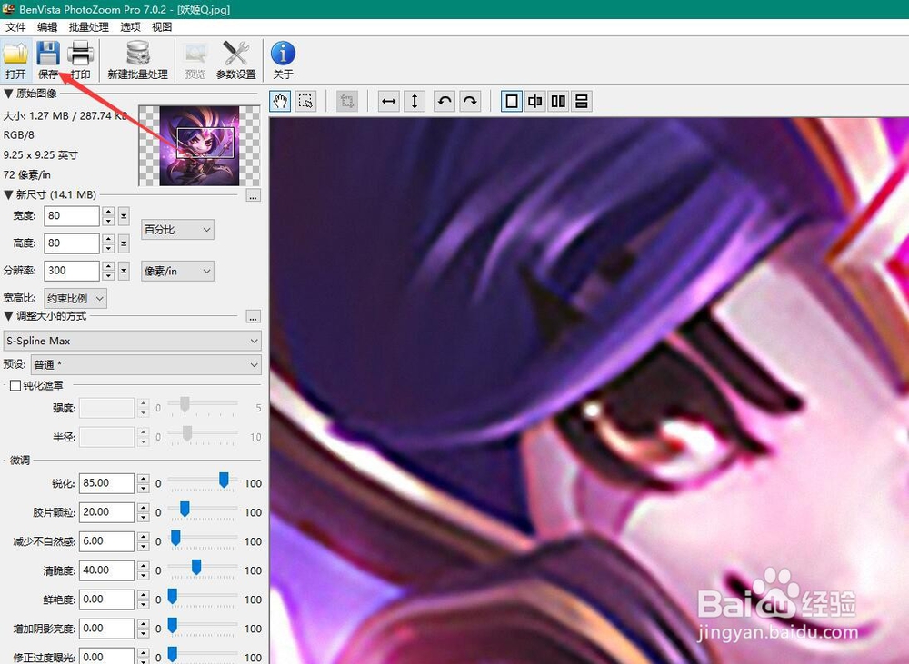Click the 清脆度 value field 40.00
The width and height of the screenshot is (909, 664).
tap(106, 570)
